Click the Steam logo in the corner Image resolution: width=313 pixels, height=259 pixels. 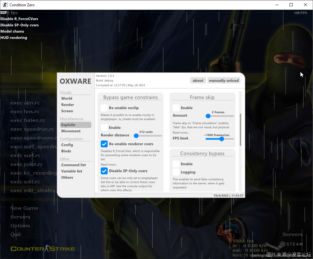pyautogui.click(x=284, y=246)
